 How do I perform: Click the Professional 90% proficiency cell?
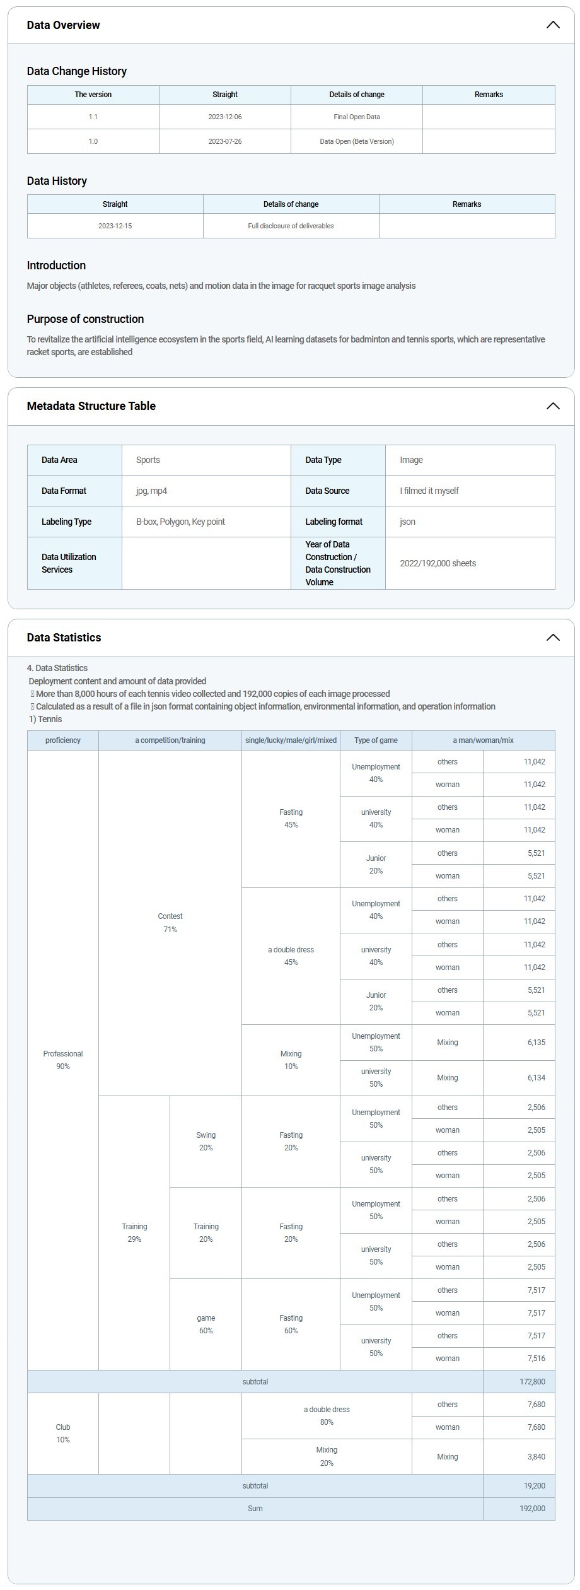tap(62, 1060)
